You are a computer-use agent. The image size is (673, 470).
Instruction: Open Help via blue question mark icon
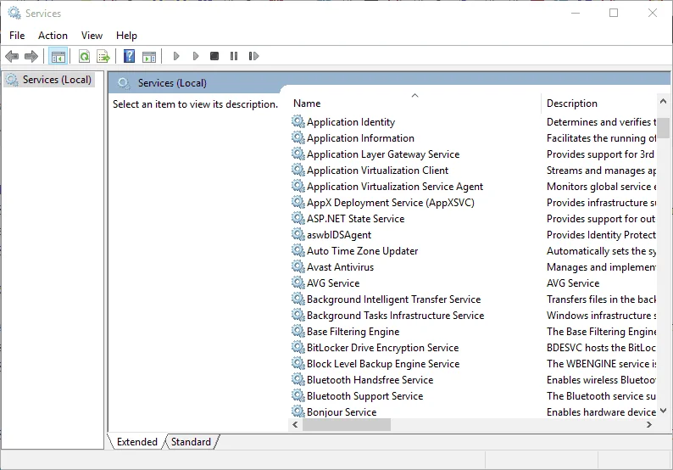click(129, 56)
